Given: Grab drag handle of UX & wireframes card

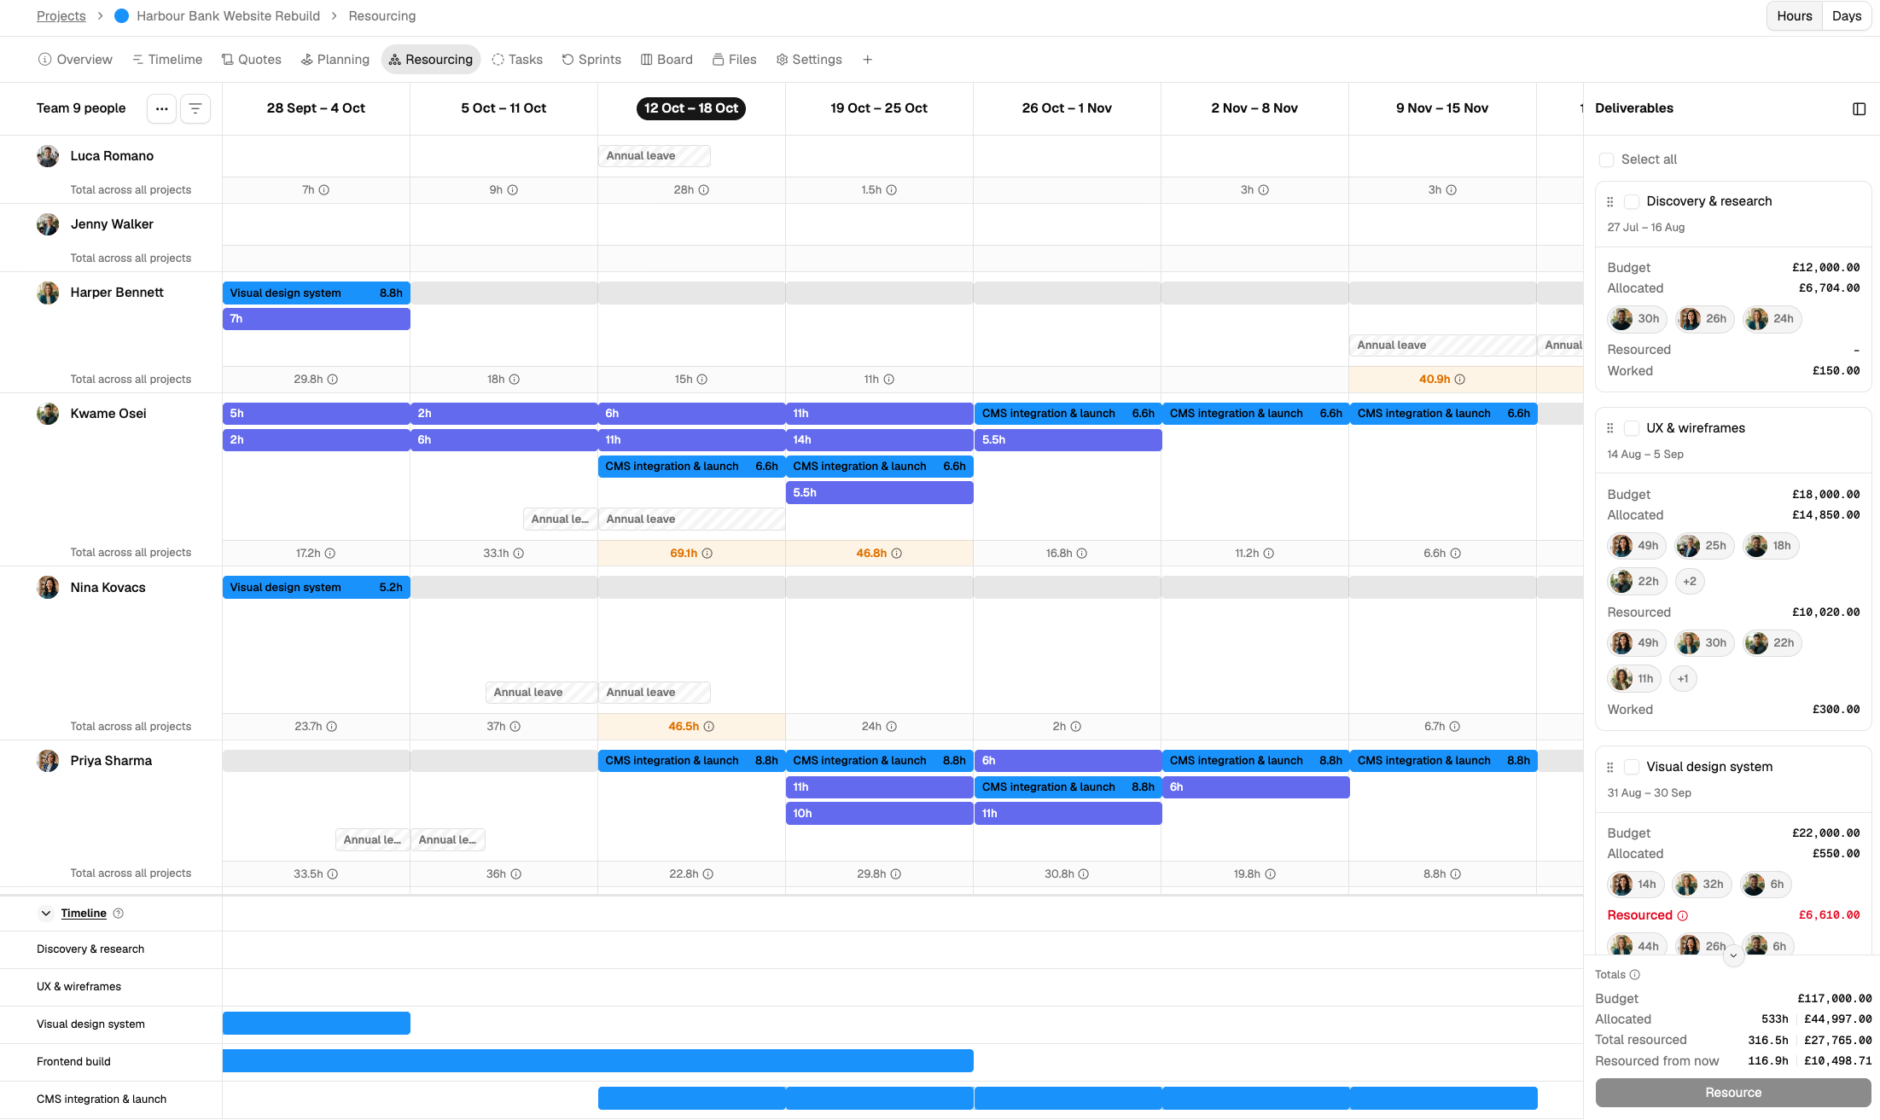Looking at the screenshot, I should point(1610,428).
